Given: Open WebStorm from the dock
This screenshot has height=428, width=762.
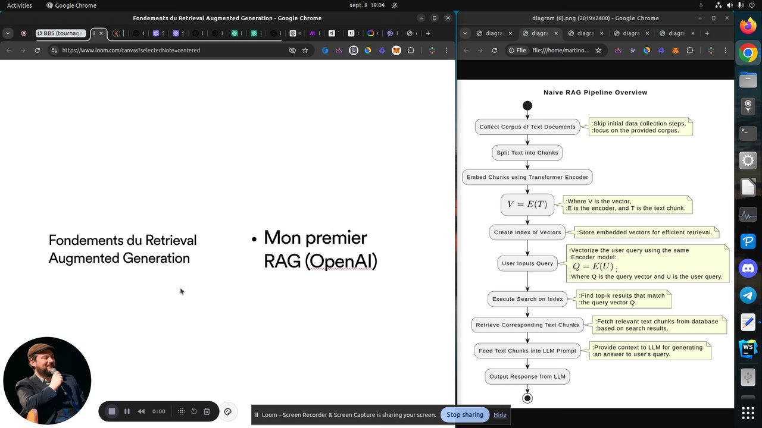Looking at the screenshot, I should pos(748,349).
